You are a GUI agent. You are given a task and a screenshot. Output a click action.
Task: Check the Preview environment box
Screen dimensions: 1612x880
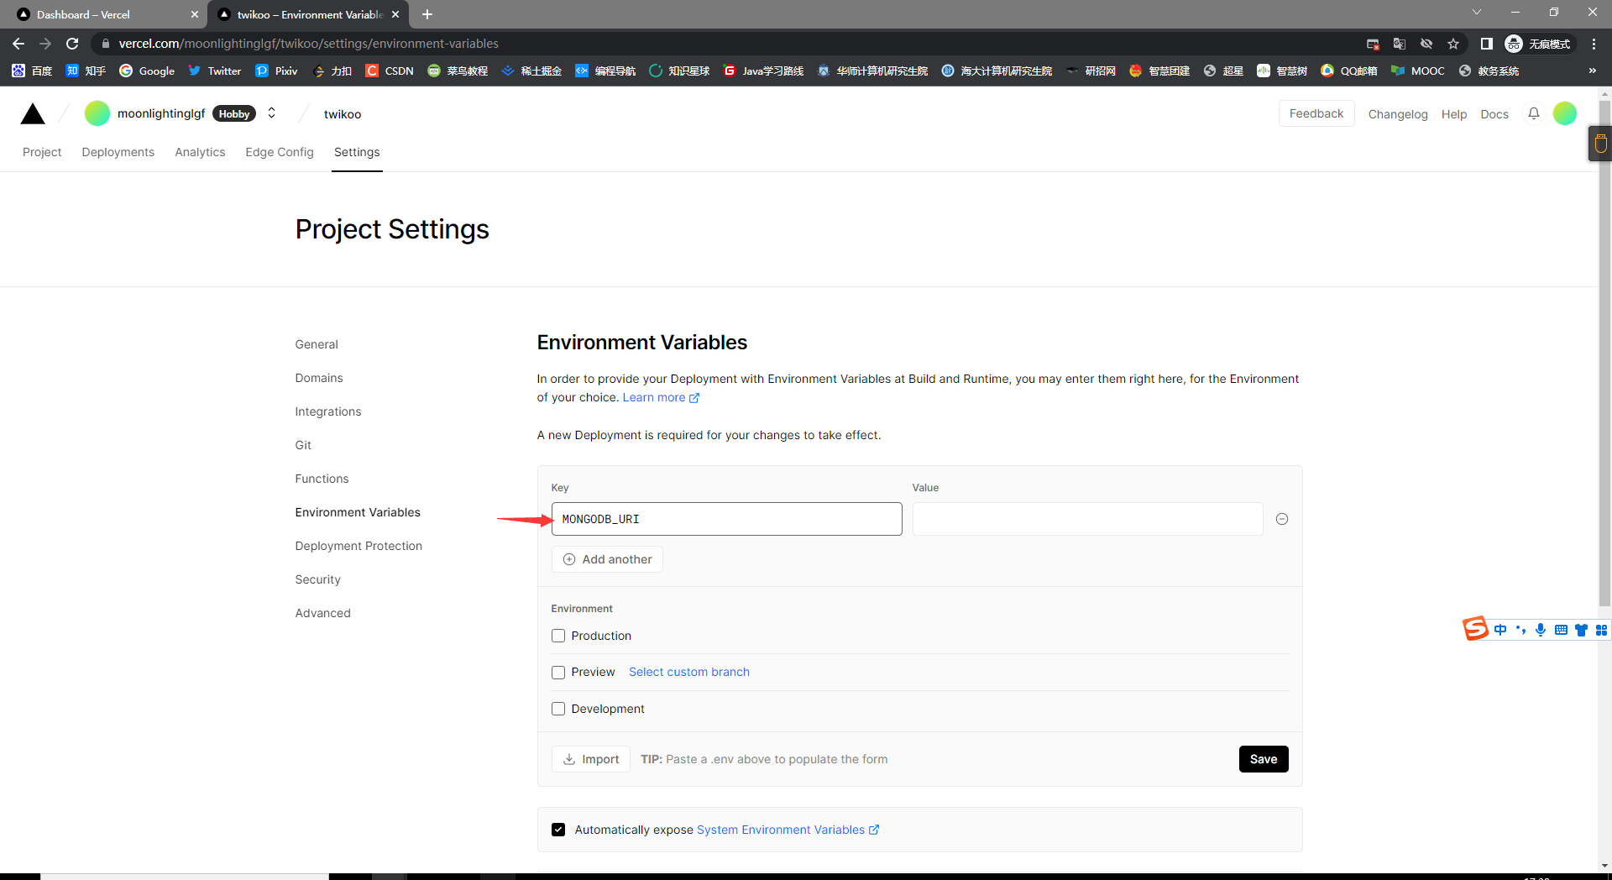click(558, 673)
